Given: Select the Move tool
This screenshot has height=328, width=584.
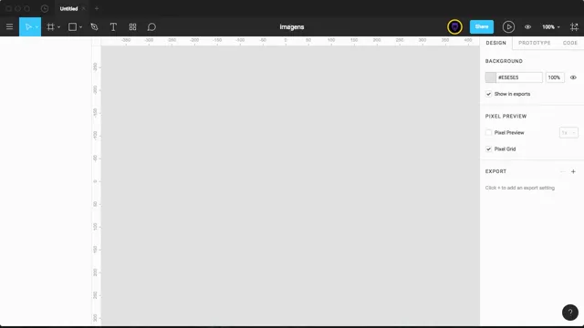Looking at the screenshot, I should [28, 26].
